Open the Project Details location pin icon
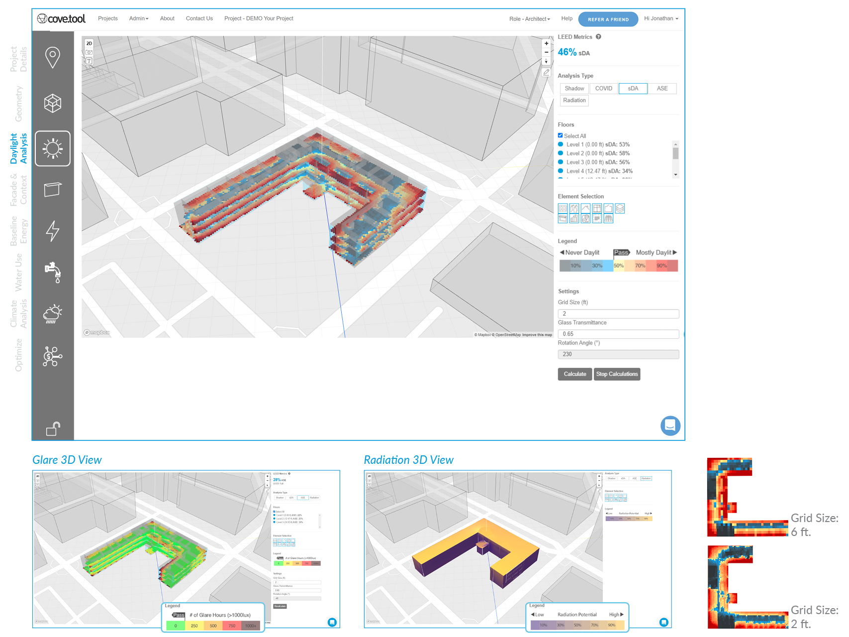This screenshot has height=637, width=849. tap(53, 58)
